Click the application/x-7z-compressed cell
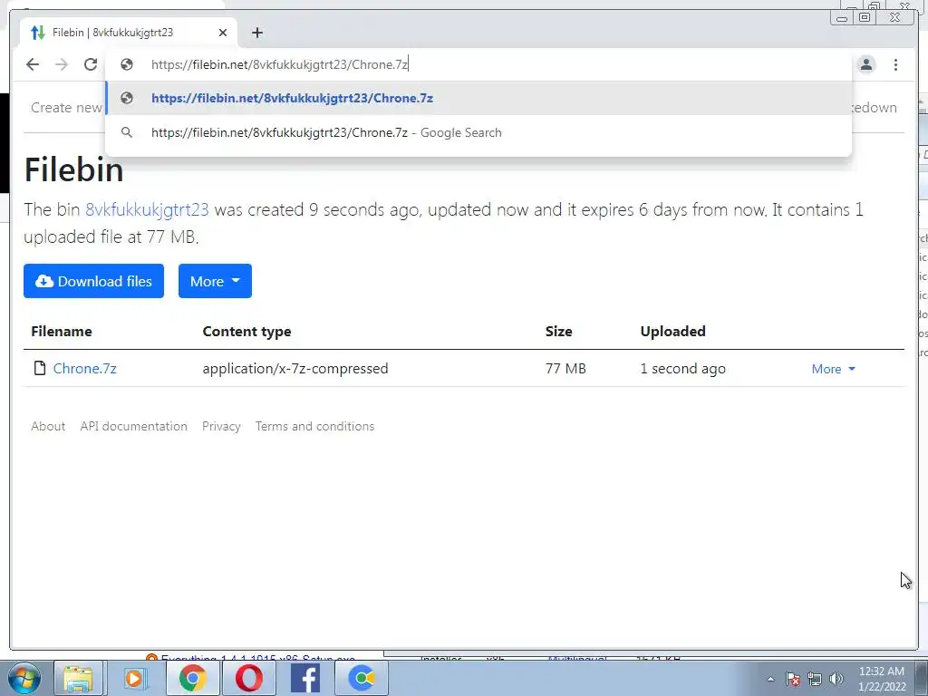The width and height of the screenshot is (928, 696). point(295,369)
